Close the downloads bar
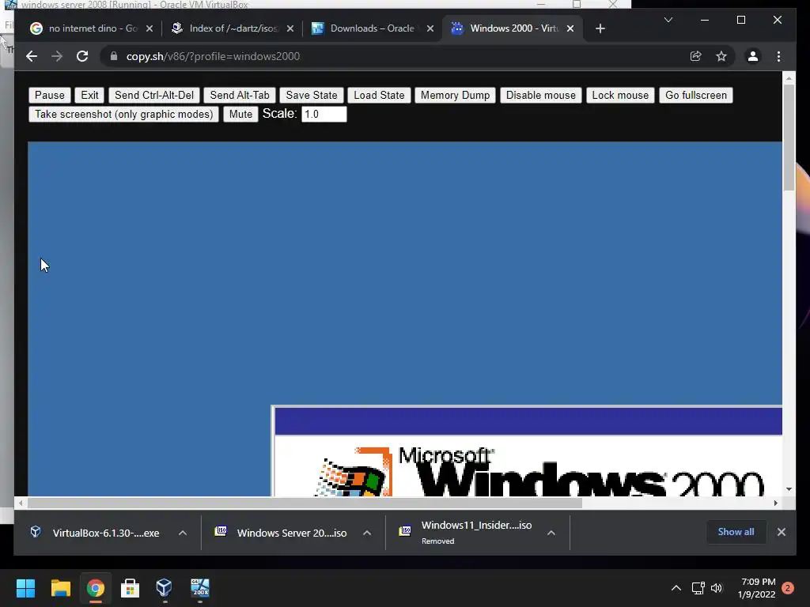This screenshot has width=810, height=607. click(x=781, y=532)
